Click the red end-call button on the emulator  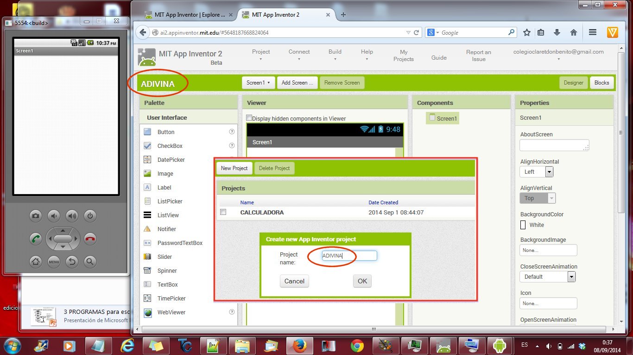[x=90, y=239]
